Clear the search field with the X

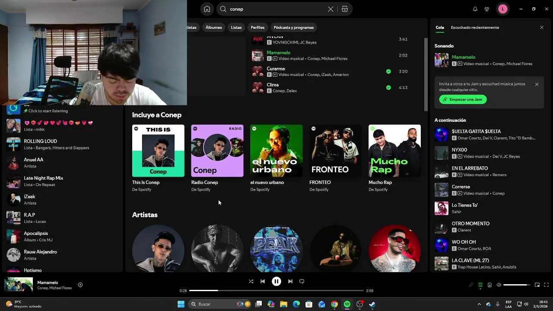coord(331,9)
